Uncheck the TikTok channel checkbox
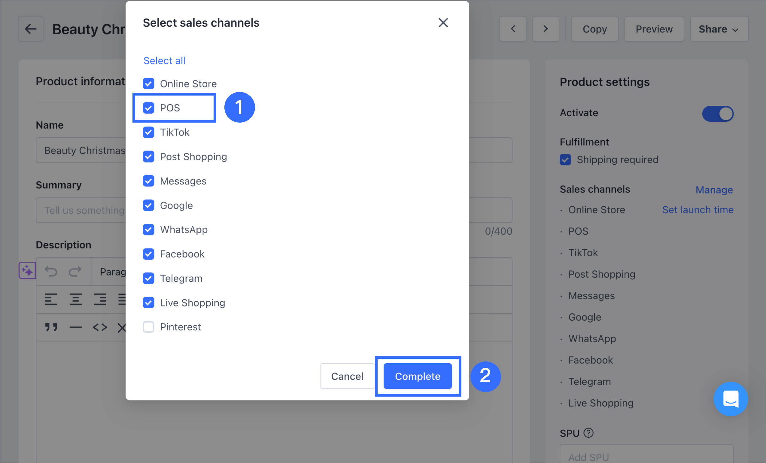 tap(149, 132)
